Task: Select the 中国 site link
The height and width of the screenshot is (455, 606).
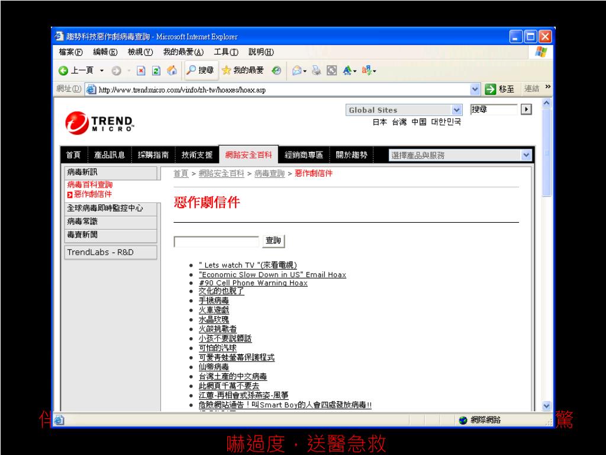Action: (x=419, y=122)
